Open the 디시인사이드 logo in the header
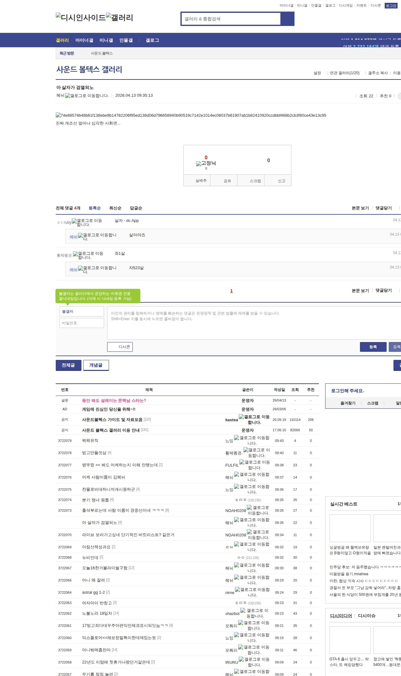The width and height of the screenshot is (401, 676). 81,18
